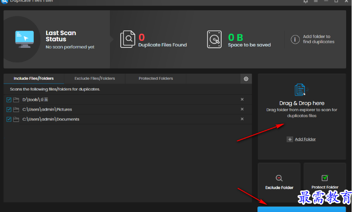Click the notification icon in title bar
The width and height of the screenshot is (356, 212).
(306, 1)
